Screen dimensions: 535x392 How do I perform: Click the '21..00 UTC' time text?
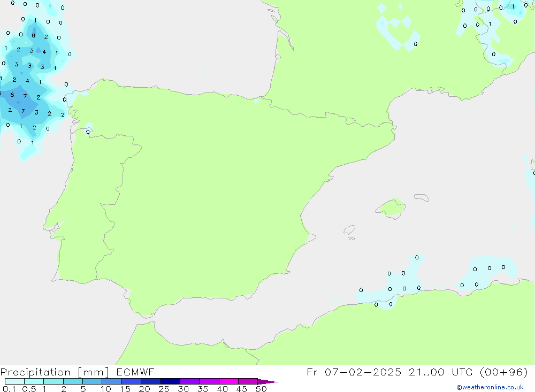tap(441, 372)
